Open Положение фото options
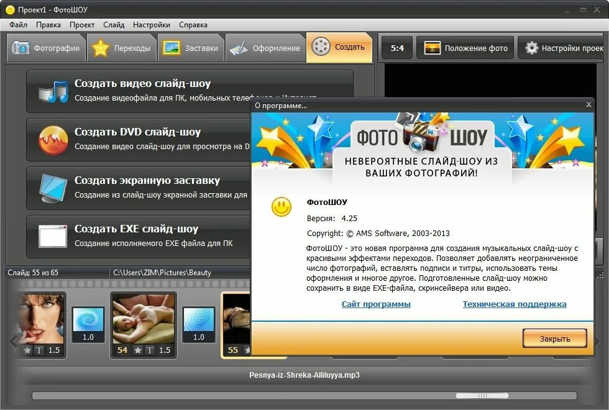The image size is (609, 410). (465, 48)
